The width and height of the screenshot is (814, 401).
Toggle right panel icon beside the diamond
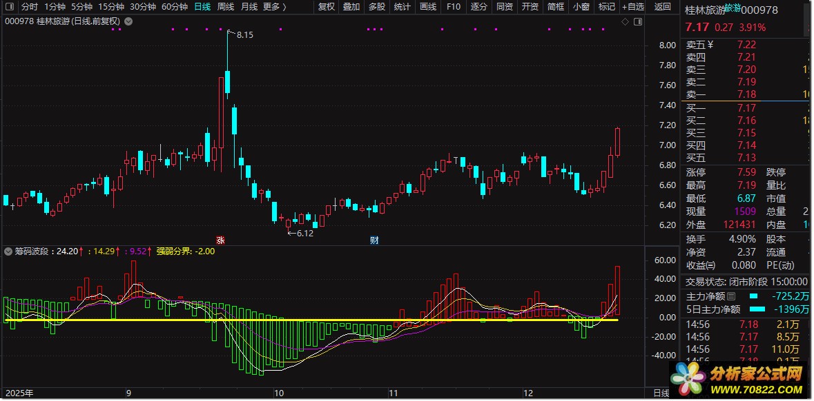tap(638, 22)
